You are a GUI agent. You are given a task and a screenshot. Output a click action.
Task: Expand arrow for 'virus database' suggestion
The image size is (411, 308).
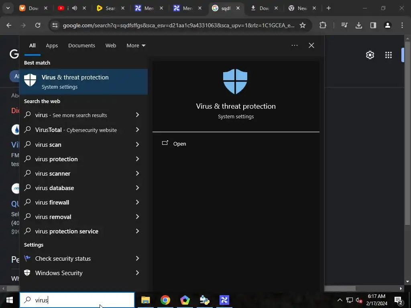[137, 188]
